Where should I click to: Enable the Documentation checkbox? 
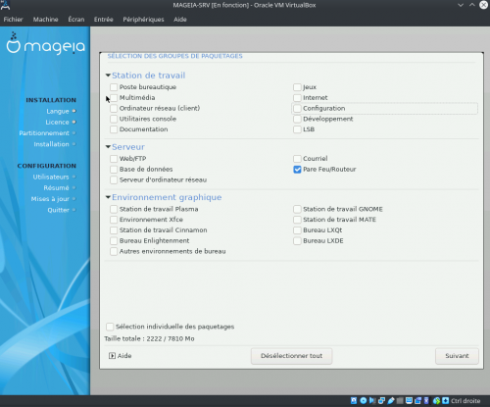pos(114,129)
